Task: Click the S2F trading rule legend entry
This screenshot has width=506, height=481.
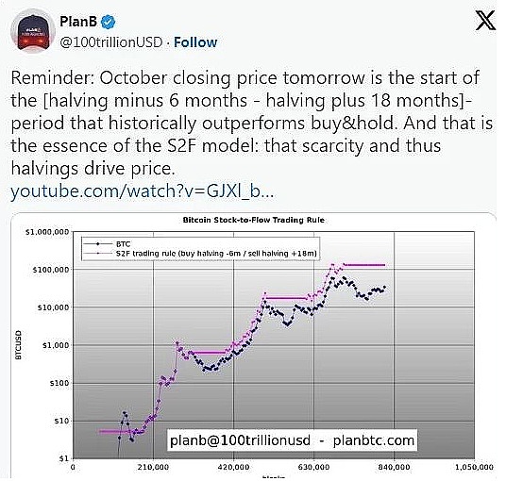Action: pyautogui.click(x=200, y=254)
